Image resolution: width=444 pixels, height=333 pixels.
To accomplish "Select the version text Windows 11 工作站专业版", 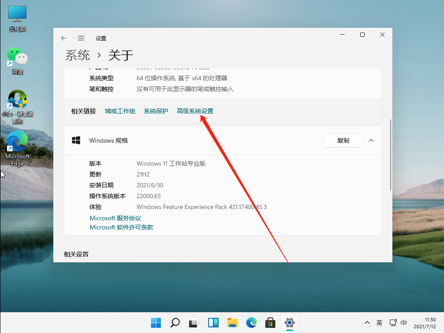I will [x=171, y=163].
